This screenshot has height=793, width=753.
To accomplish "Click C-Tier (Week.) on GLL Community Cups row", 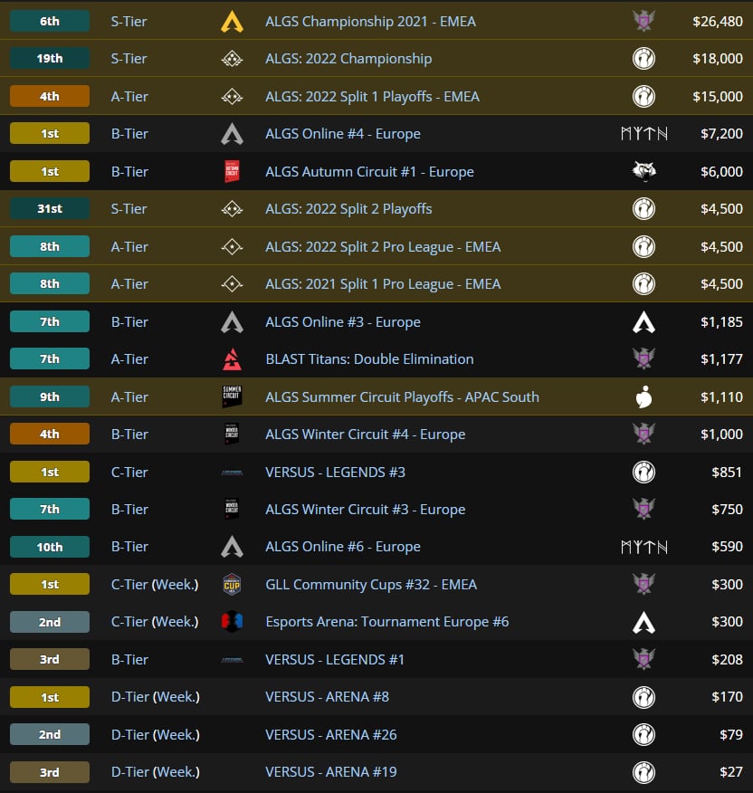I will coord(155,585).
